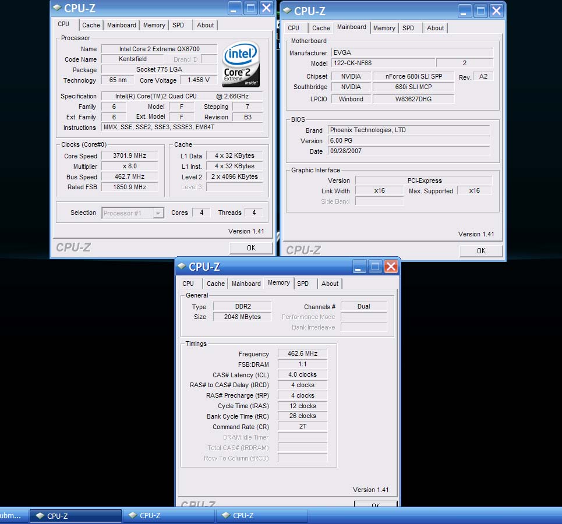The width and height of the screenshot is (562, 524).
Task: Click Graphic Interface version PCI-Express
Action: 424,180
